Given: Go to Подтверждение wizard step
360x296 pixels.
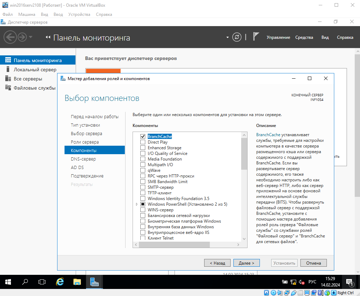Looking at the screenshot, I should tap(87, 176).
